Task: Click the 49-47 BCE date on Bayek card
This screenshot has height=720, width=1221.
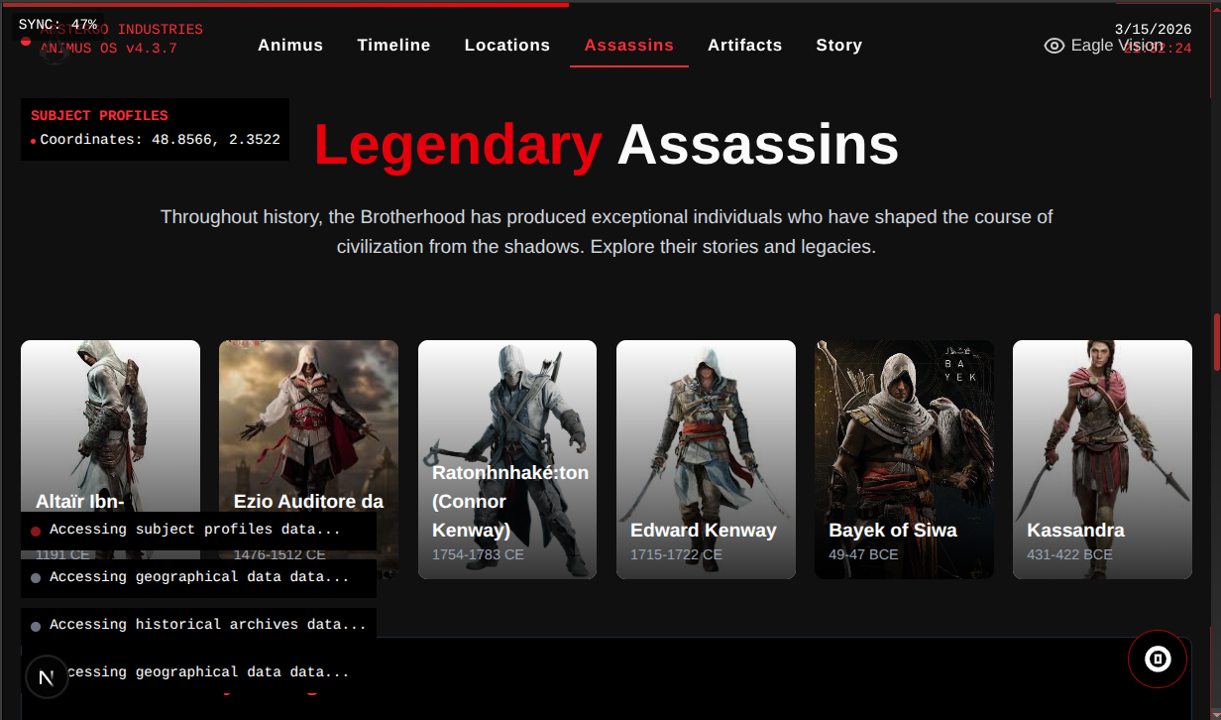Action: 863,554
